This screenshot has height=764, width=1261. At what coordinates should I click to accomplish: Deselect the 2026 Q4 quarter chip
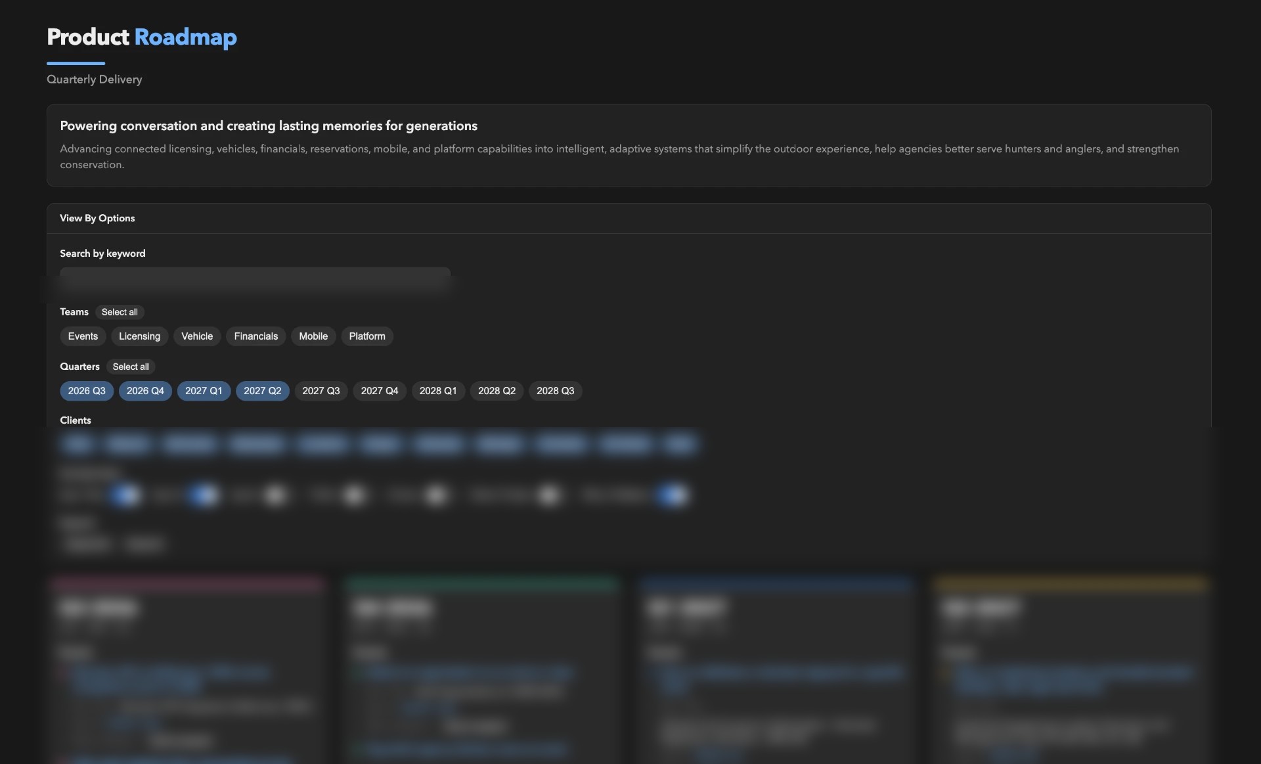point(145,391)
